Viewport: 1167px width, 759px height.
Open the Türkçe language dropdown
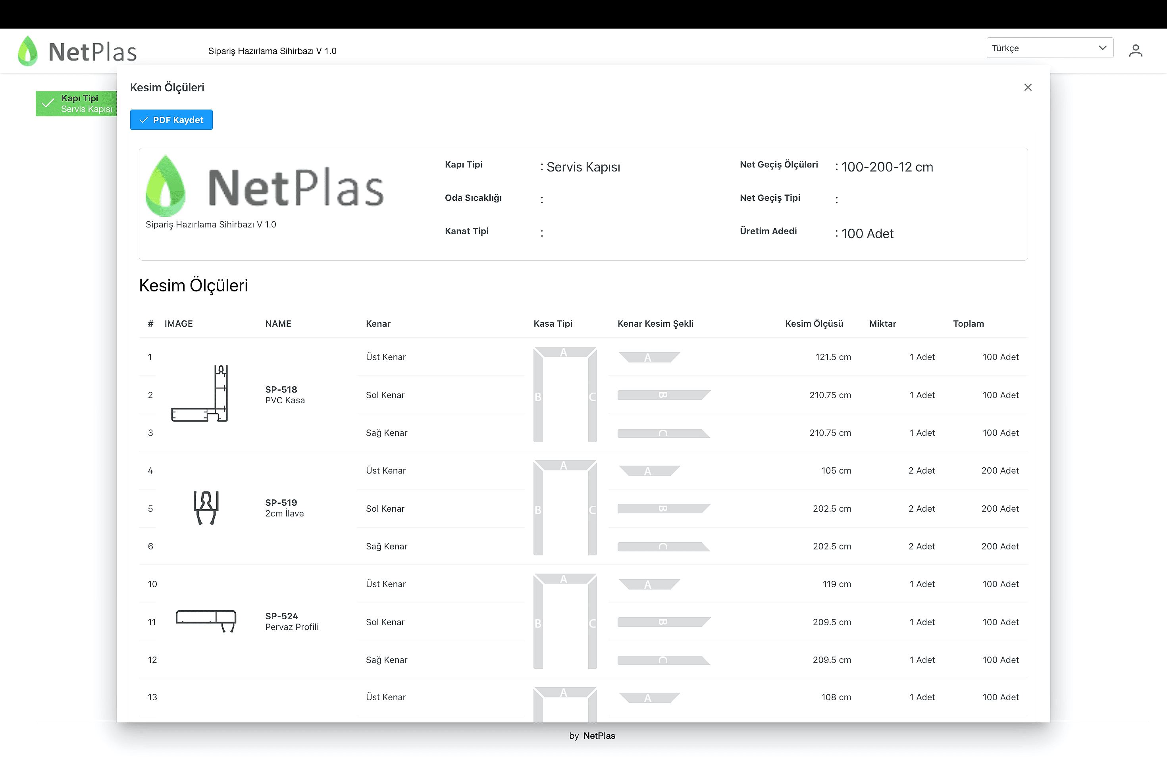pyautogui.click(x=1050, y=48)
